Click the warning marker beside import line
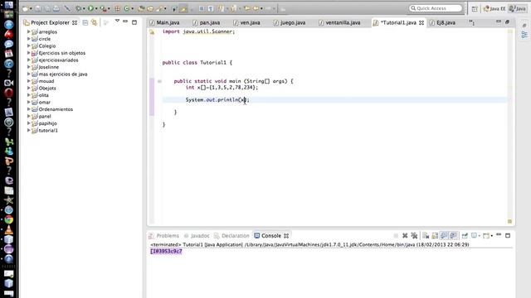This screenshot has width=531, height=298. coord(152,31)
